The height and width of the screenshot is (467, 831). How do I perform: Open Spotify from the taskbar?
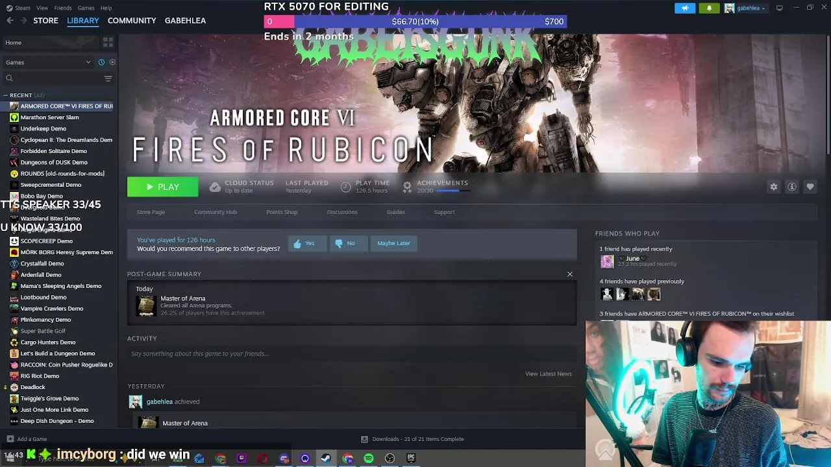pyautogui.click(x=369, y=459)
